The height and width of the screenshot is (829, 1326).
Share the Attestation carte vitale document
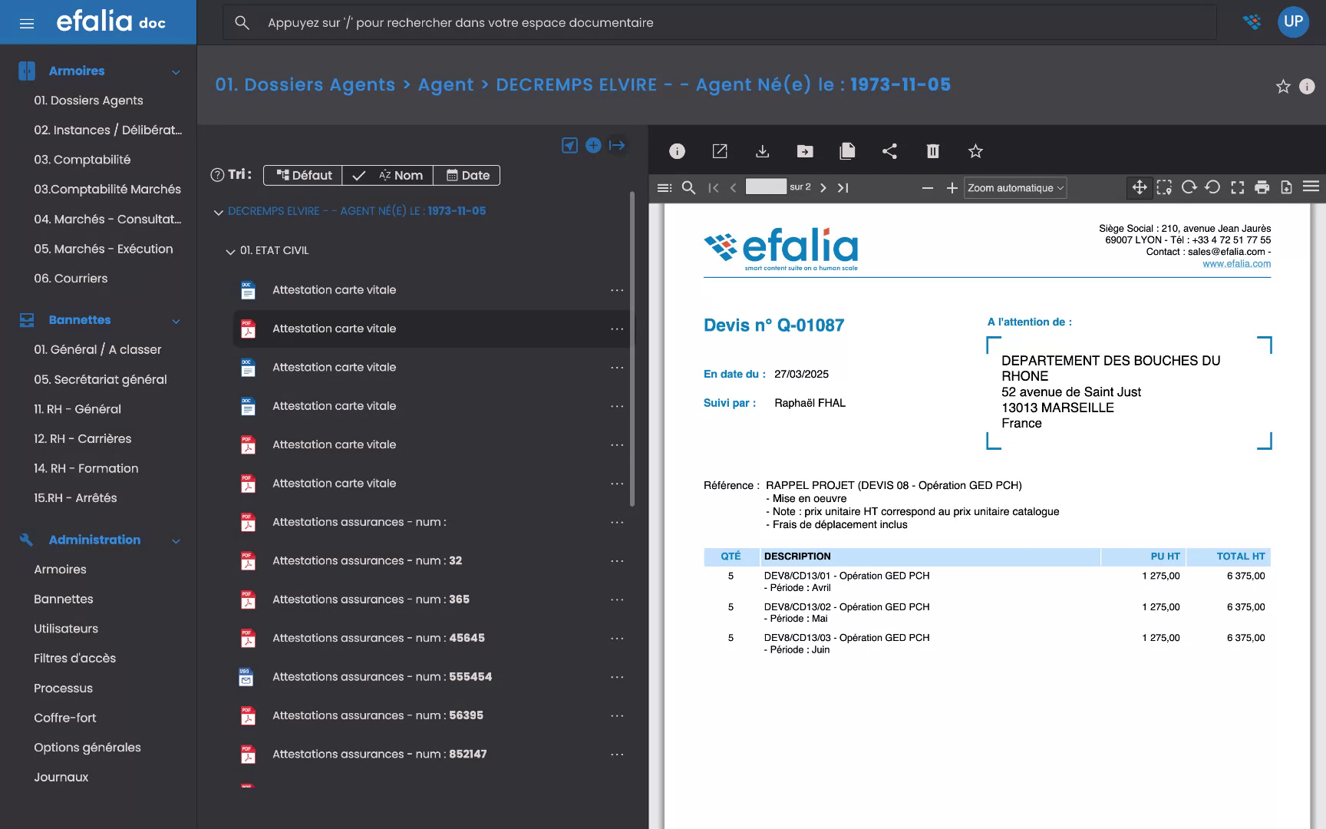pyautogui.click(x=890, y=151)
